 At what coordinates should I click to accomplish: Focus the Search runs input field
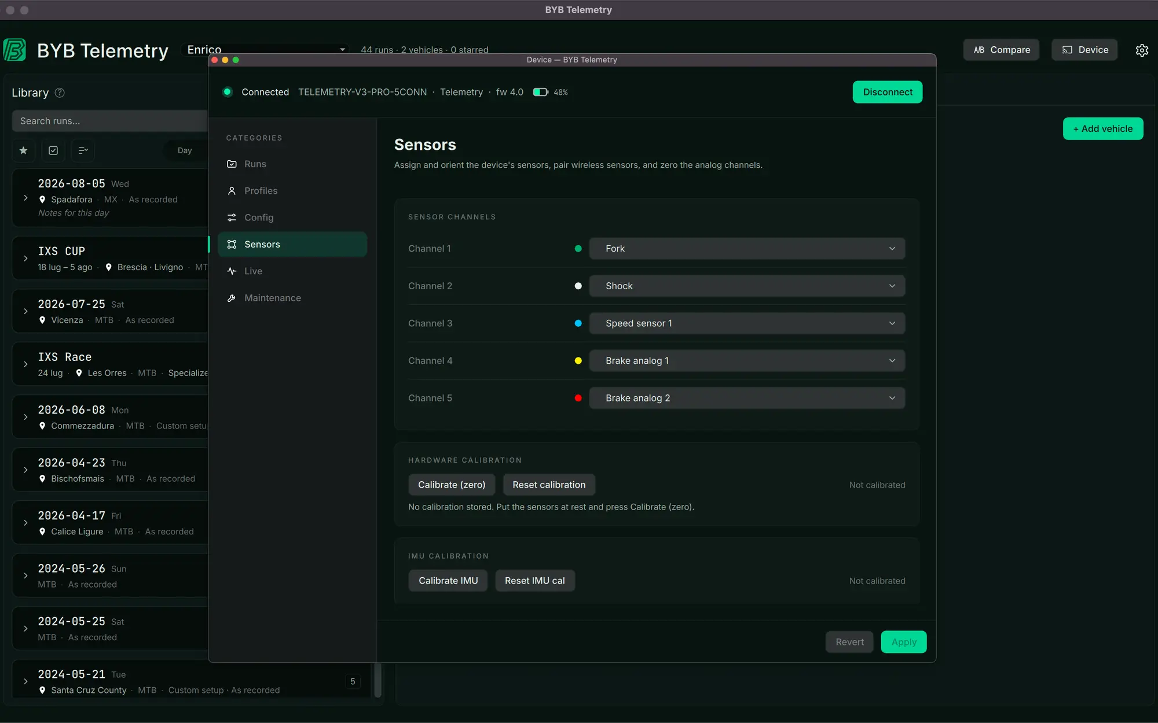click(110, 121)
